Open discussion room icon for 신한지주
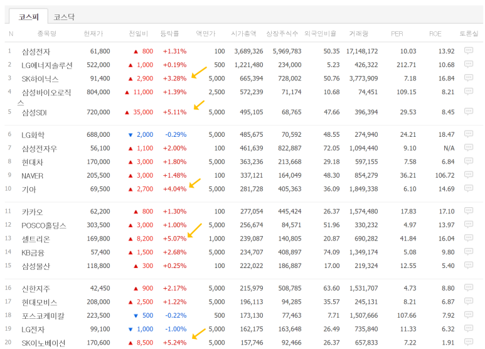The height and width of the screenshot is (349, 485). click(x=469, y=287)
